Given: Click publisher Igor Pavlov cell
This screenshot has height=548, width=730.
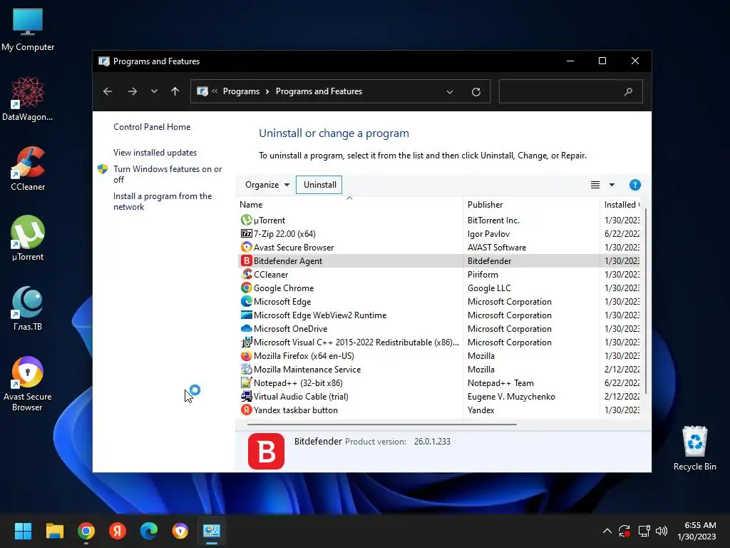Looking at the screenshot, I should point(488,233).
